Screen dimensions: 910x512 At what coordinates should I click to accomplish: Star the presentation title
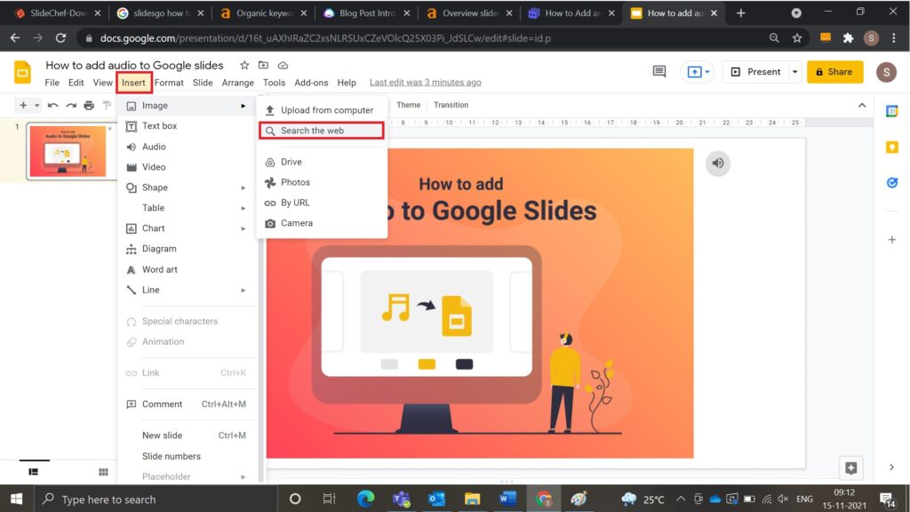point(244,65)
